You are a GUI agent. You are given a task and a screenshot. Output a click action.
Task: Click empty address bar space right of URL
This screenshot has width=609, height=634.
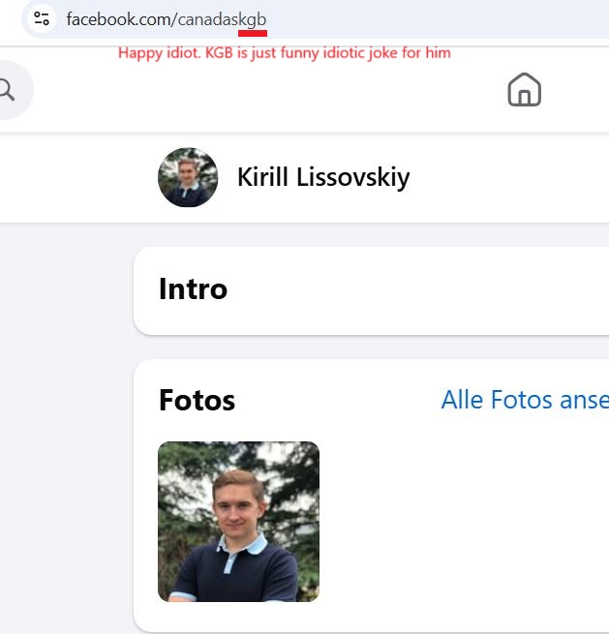tap(437, 19)
